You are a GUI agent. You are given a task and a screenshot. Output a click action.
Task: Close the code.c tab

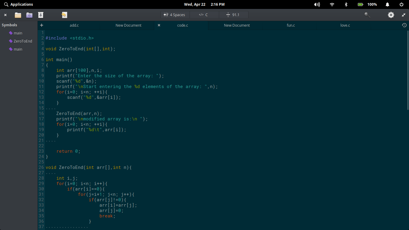click(x=159, y=25)
